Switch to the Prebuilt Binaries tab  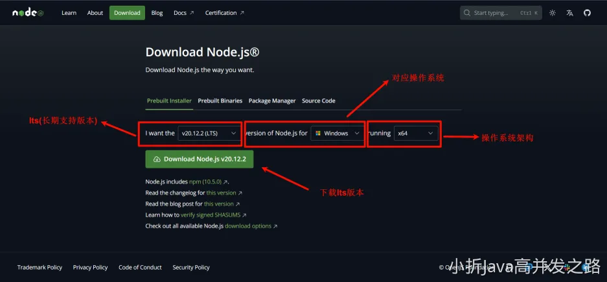[x=220, y=100]
